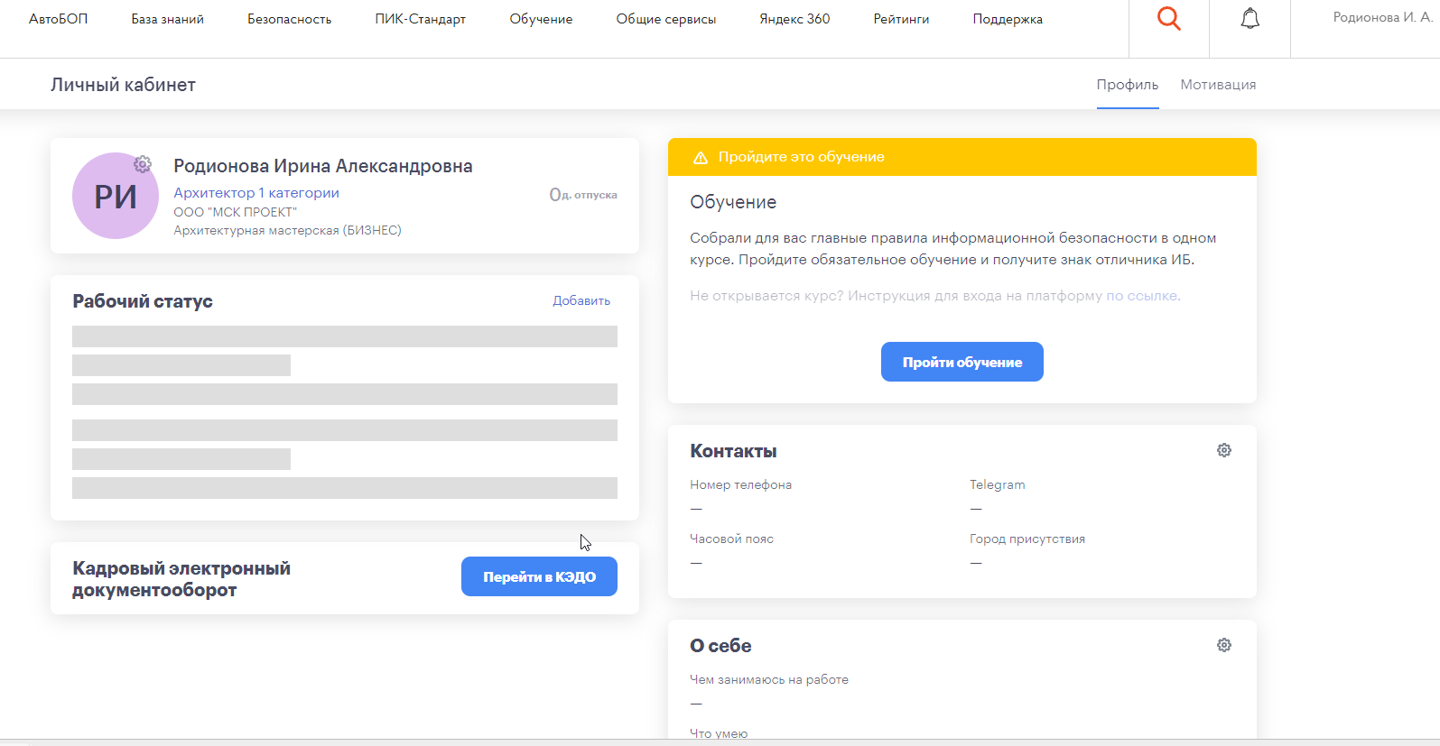Switch to the Мотивация tab
The width and height of the screenshot is (1440, 746).
coord(1219,85)
